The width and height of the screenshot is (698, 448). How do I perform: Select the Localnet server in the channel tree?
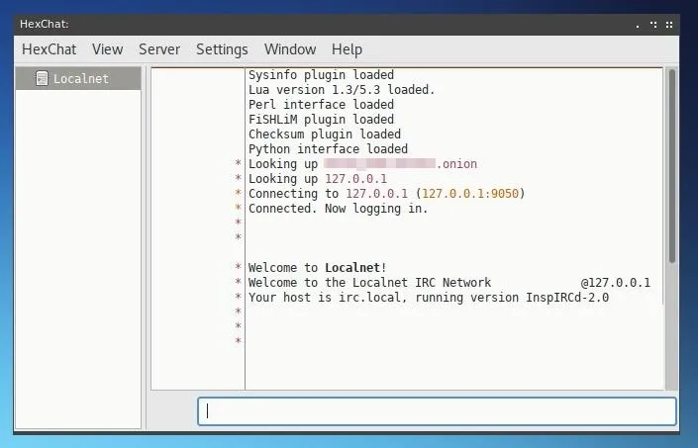78,79
